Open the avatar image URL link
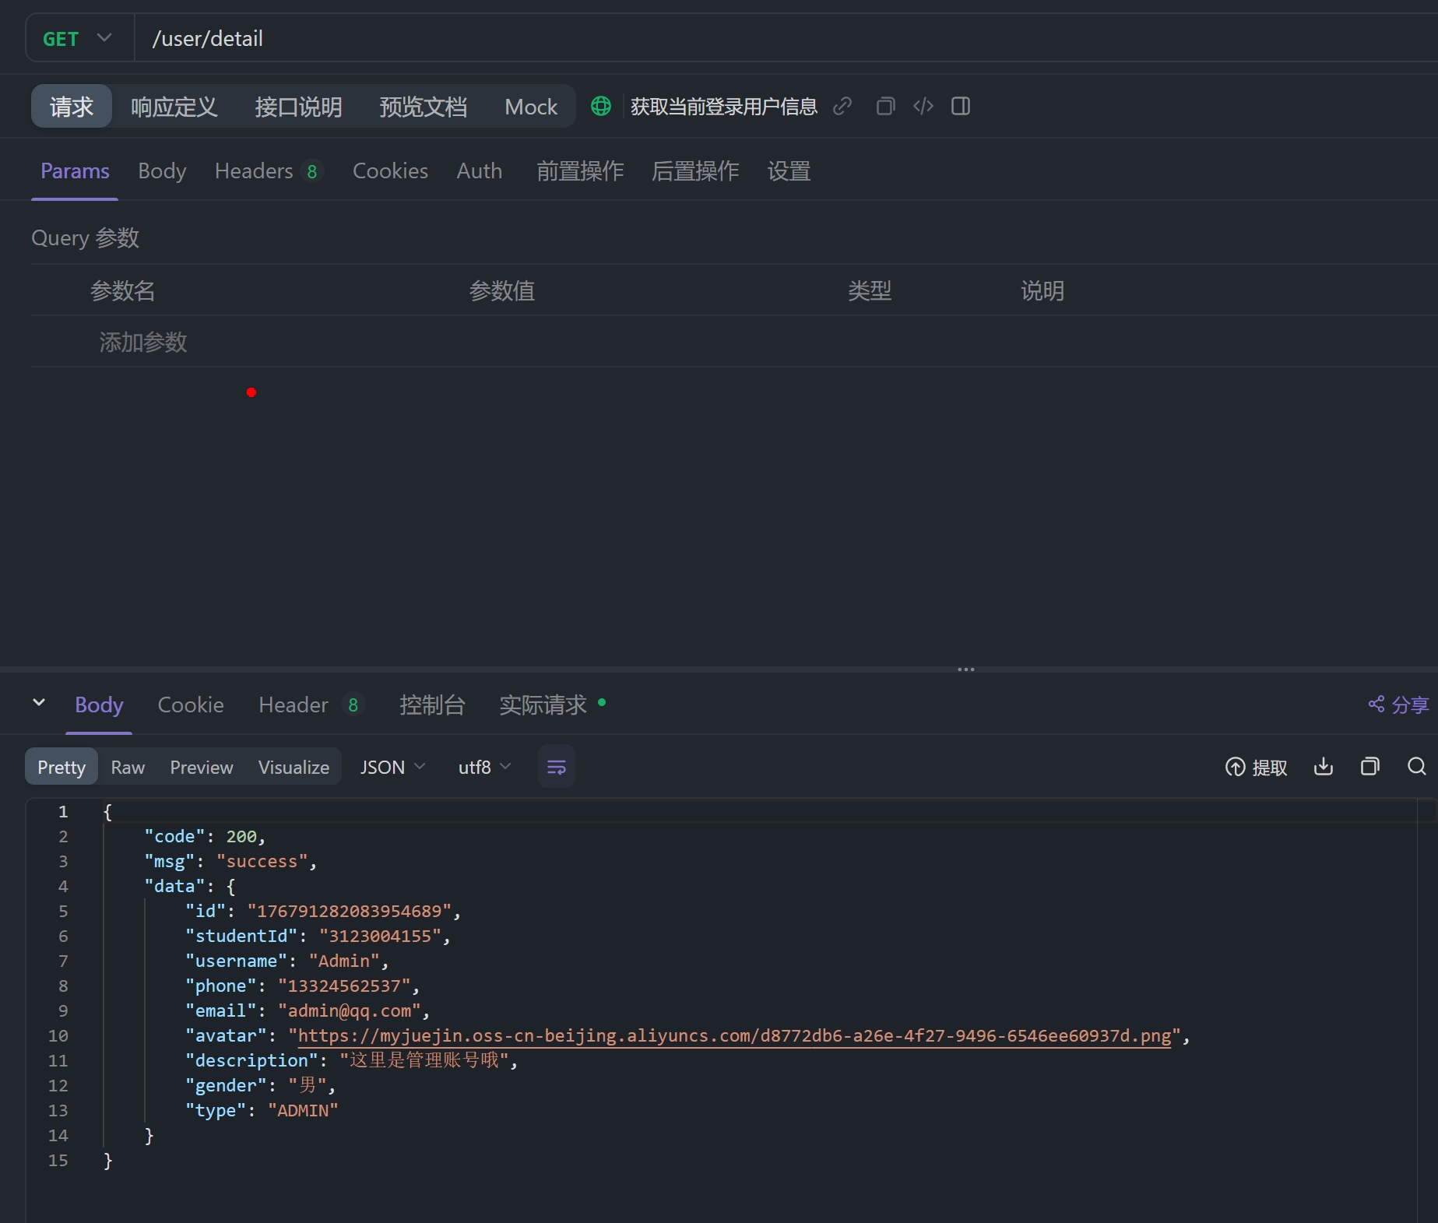 [x=735, y=1035]
